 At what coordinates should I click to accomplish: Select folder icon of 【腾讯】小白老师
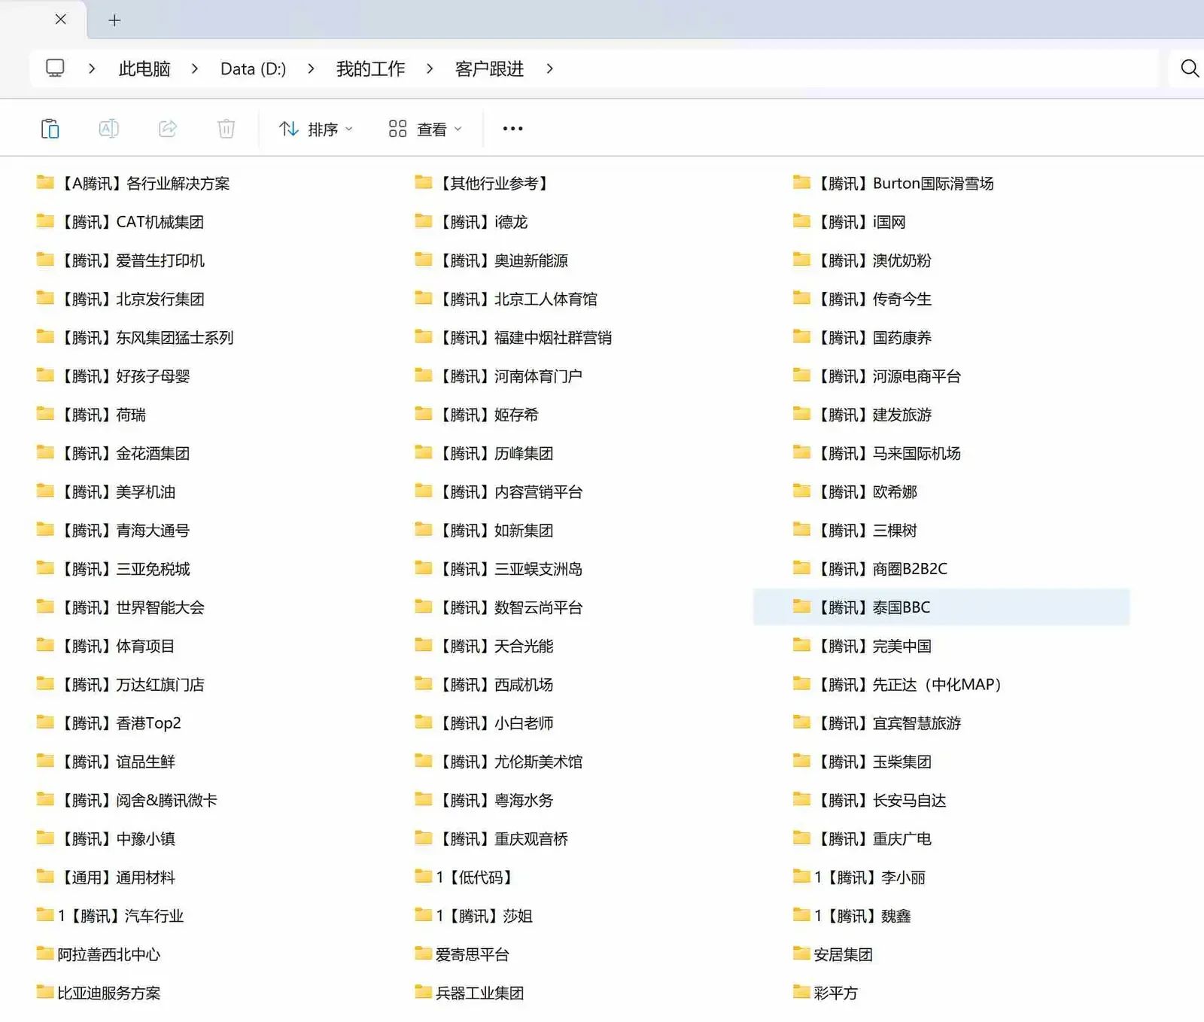[x=424, y=722]
